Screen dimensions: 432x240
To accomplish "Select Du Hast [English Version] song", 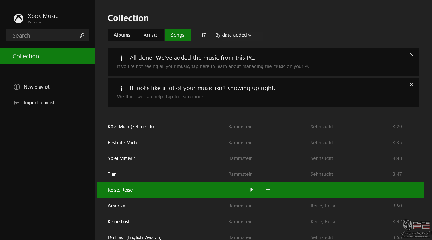I will tap(135, 237).
